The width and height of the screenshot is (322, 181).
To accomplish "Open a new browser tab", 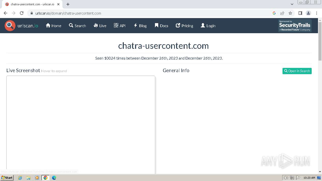I will tap(68, 4).
